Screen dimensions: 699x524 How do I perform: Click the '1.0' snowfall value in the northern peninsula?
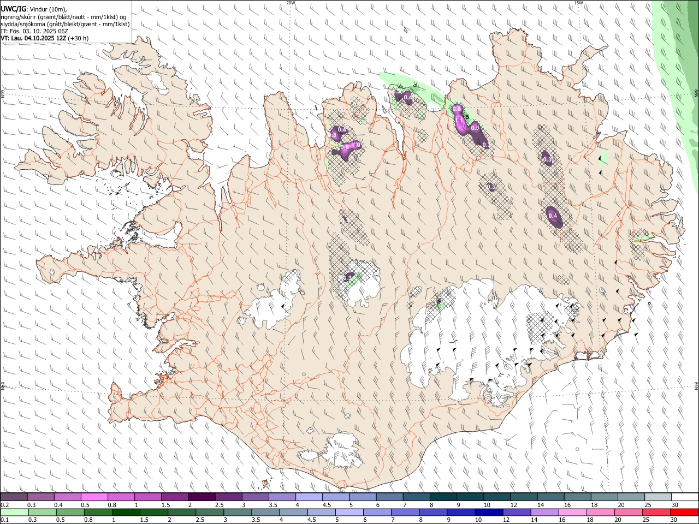coord(356,145)
